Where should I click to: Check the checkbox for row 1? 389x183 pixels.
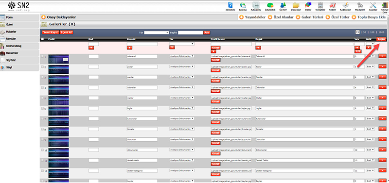point(42,56)
